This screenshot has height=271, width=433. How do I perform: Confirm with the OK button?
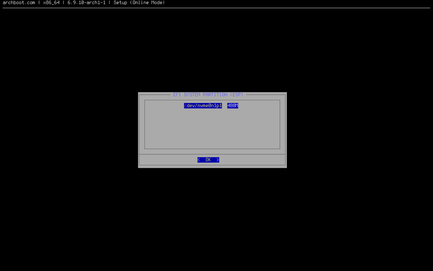pyautogui.click(x=208, y=160)
